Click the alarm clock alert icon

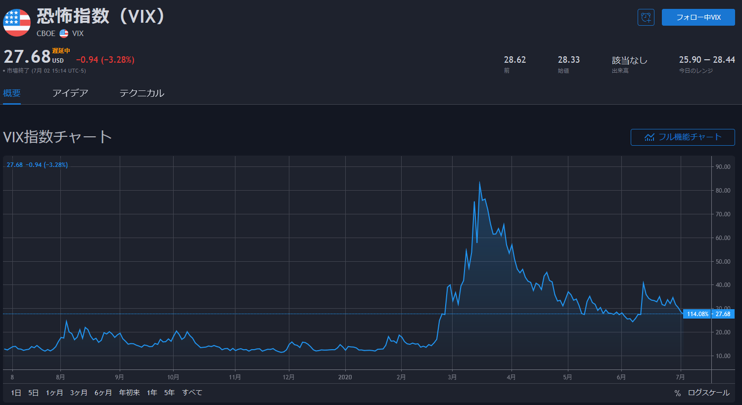click(x=646, y=17)
